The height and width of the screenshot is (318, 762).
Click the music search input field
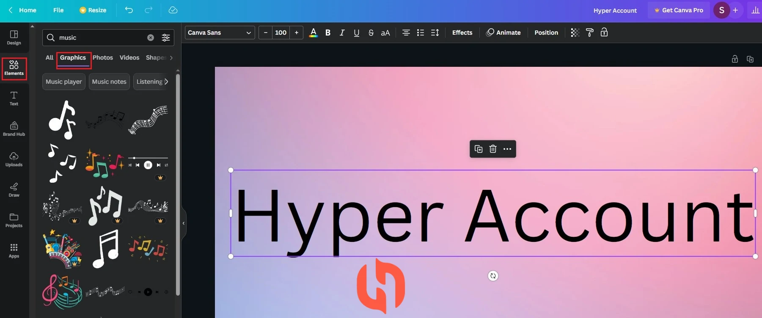pos(102,38)
